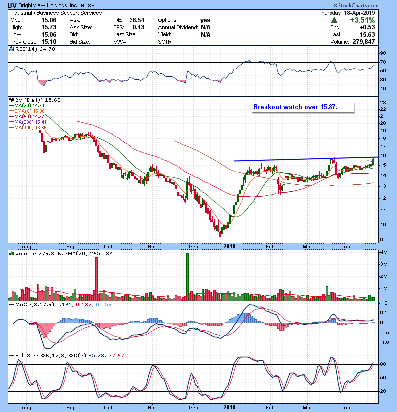
Task: Click the tallest red volume spike bar
Action: pyautogui.click(x=96, y=279)
